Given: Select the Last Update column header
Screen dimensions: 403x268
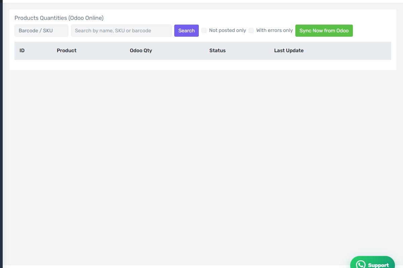Looking at the screenshot, I should tap(289, 51).
